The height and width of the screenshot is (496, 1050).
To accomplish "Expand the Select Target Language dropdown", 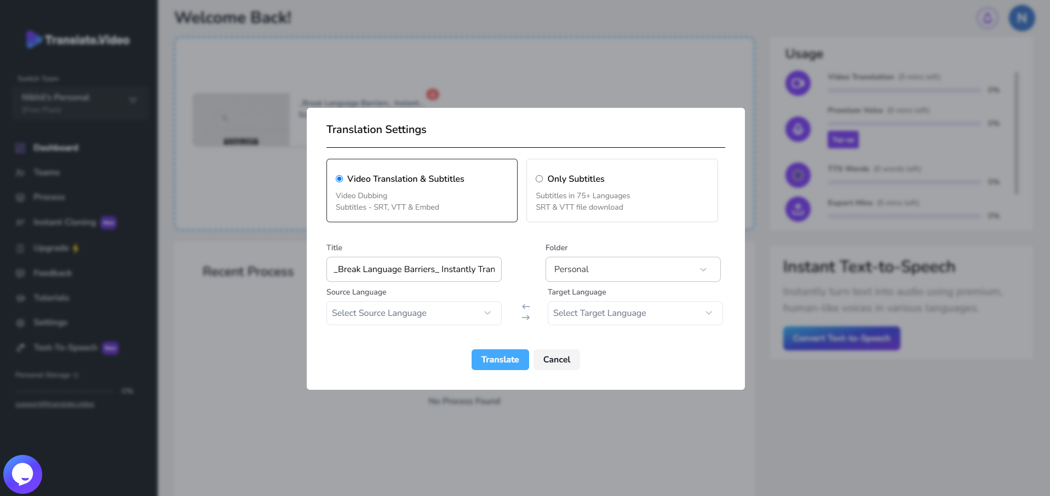I will (635, 313).
